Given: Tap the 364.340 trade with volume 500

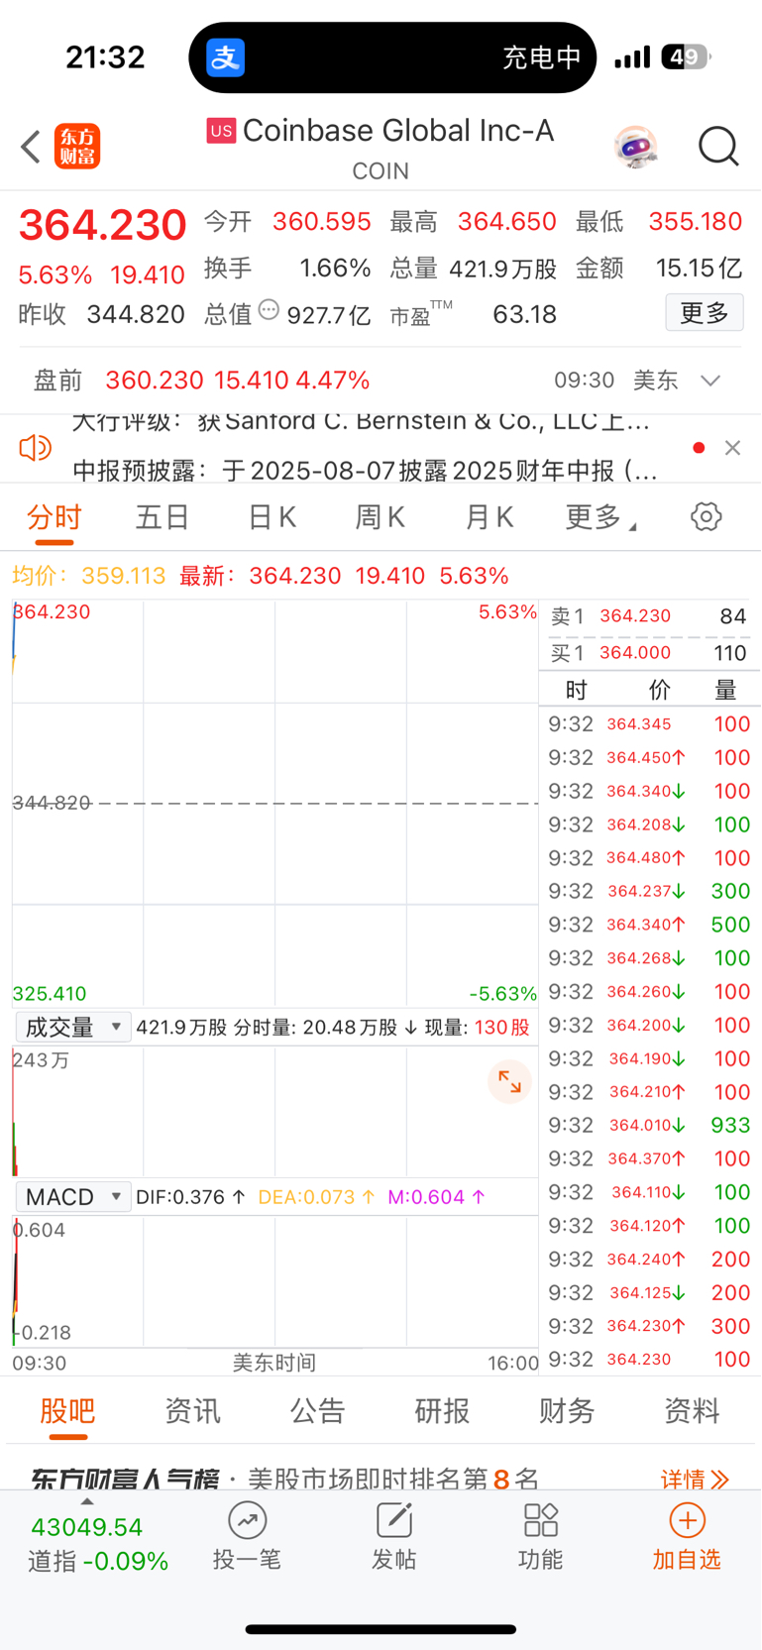Looking at the screenshot, I should tap(649, 925).
